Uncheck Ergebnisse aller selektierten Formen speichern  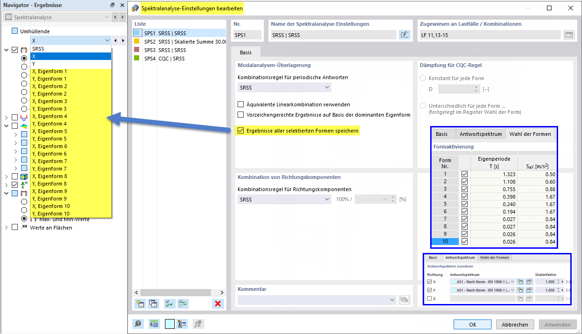[x=241, y=131]
